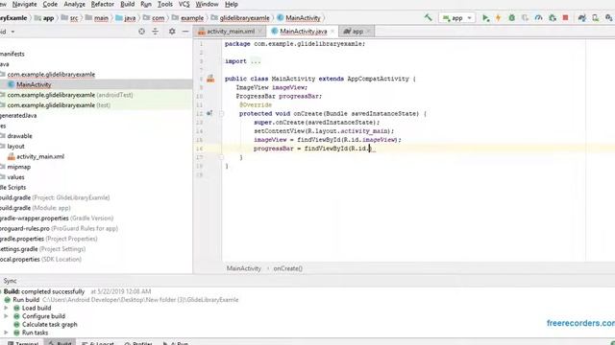Screen dimensions: 615x345
Task: Open the app run configuration dropdown
Action: click(x=457, y=18)
